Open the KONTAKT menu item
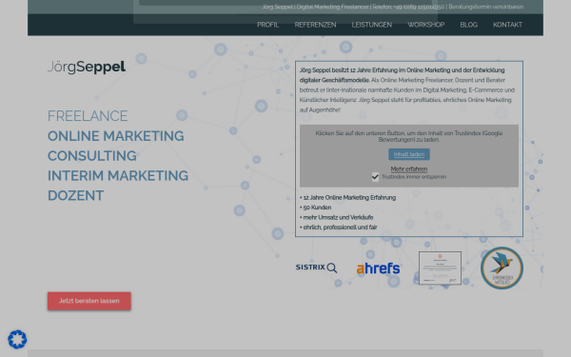571x357 pixels. tap(507, 25)
